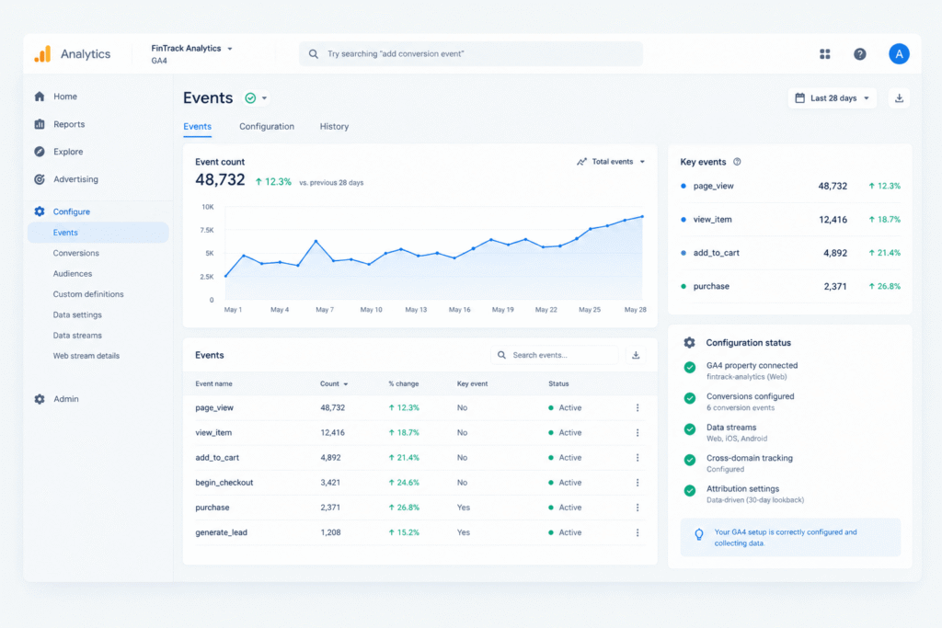Download the Events table via icon

(636, 356)
